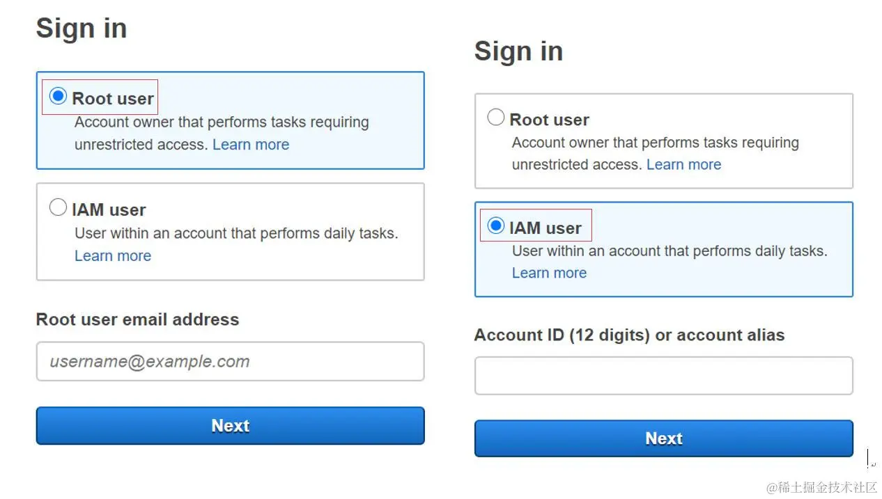Click the left Sign in heading
The height and width of the screenshot is (499, 882).
(82, 28)
